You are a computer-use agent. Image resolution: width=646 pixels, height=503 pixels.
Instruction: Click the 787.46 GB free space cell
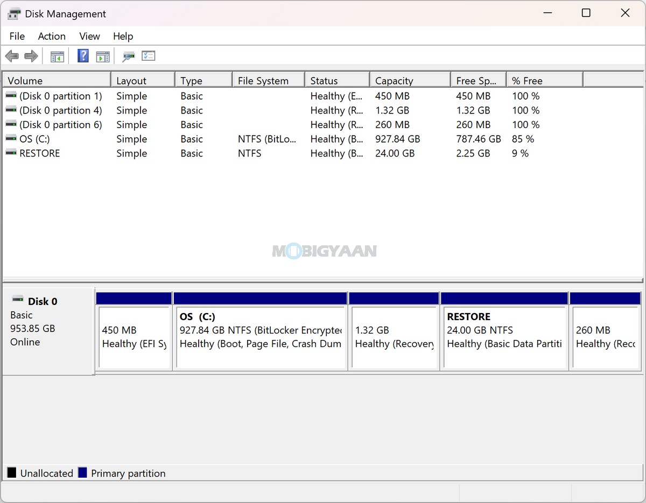pyautogui.click(x=478, y=139)
